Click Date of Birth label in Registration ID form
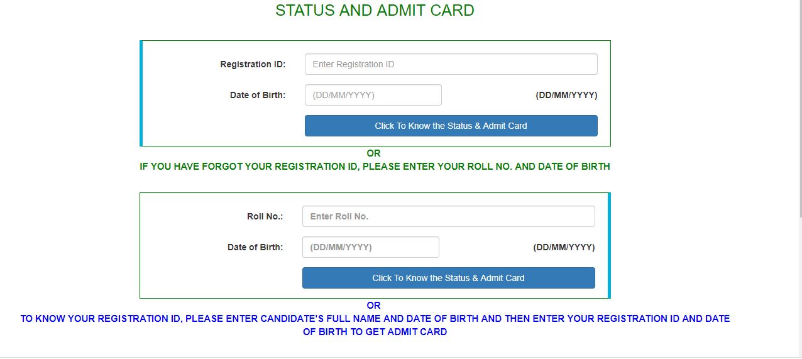The height and width of the screenshot is (359, 802). tap(258, 95)
